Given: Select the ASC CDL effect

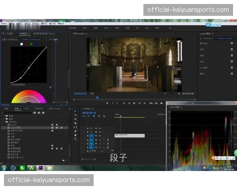Looking at the screenshot, I should point(14,125).
